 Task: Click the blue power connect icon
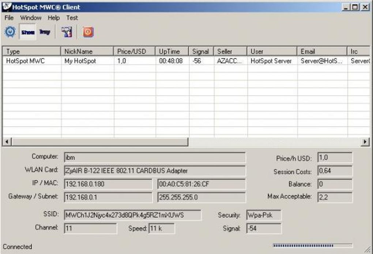[x=10, y=32]
